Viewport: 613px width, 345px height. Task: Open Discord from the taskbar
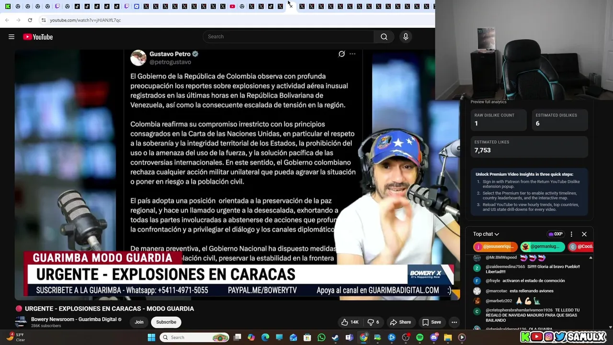click(x=434, y=337)
